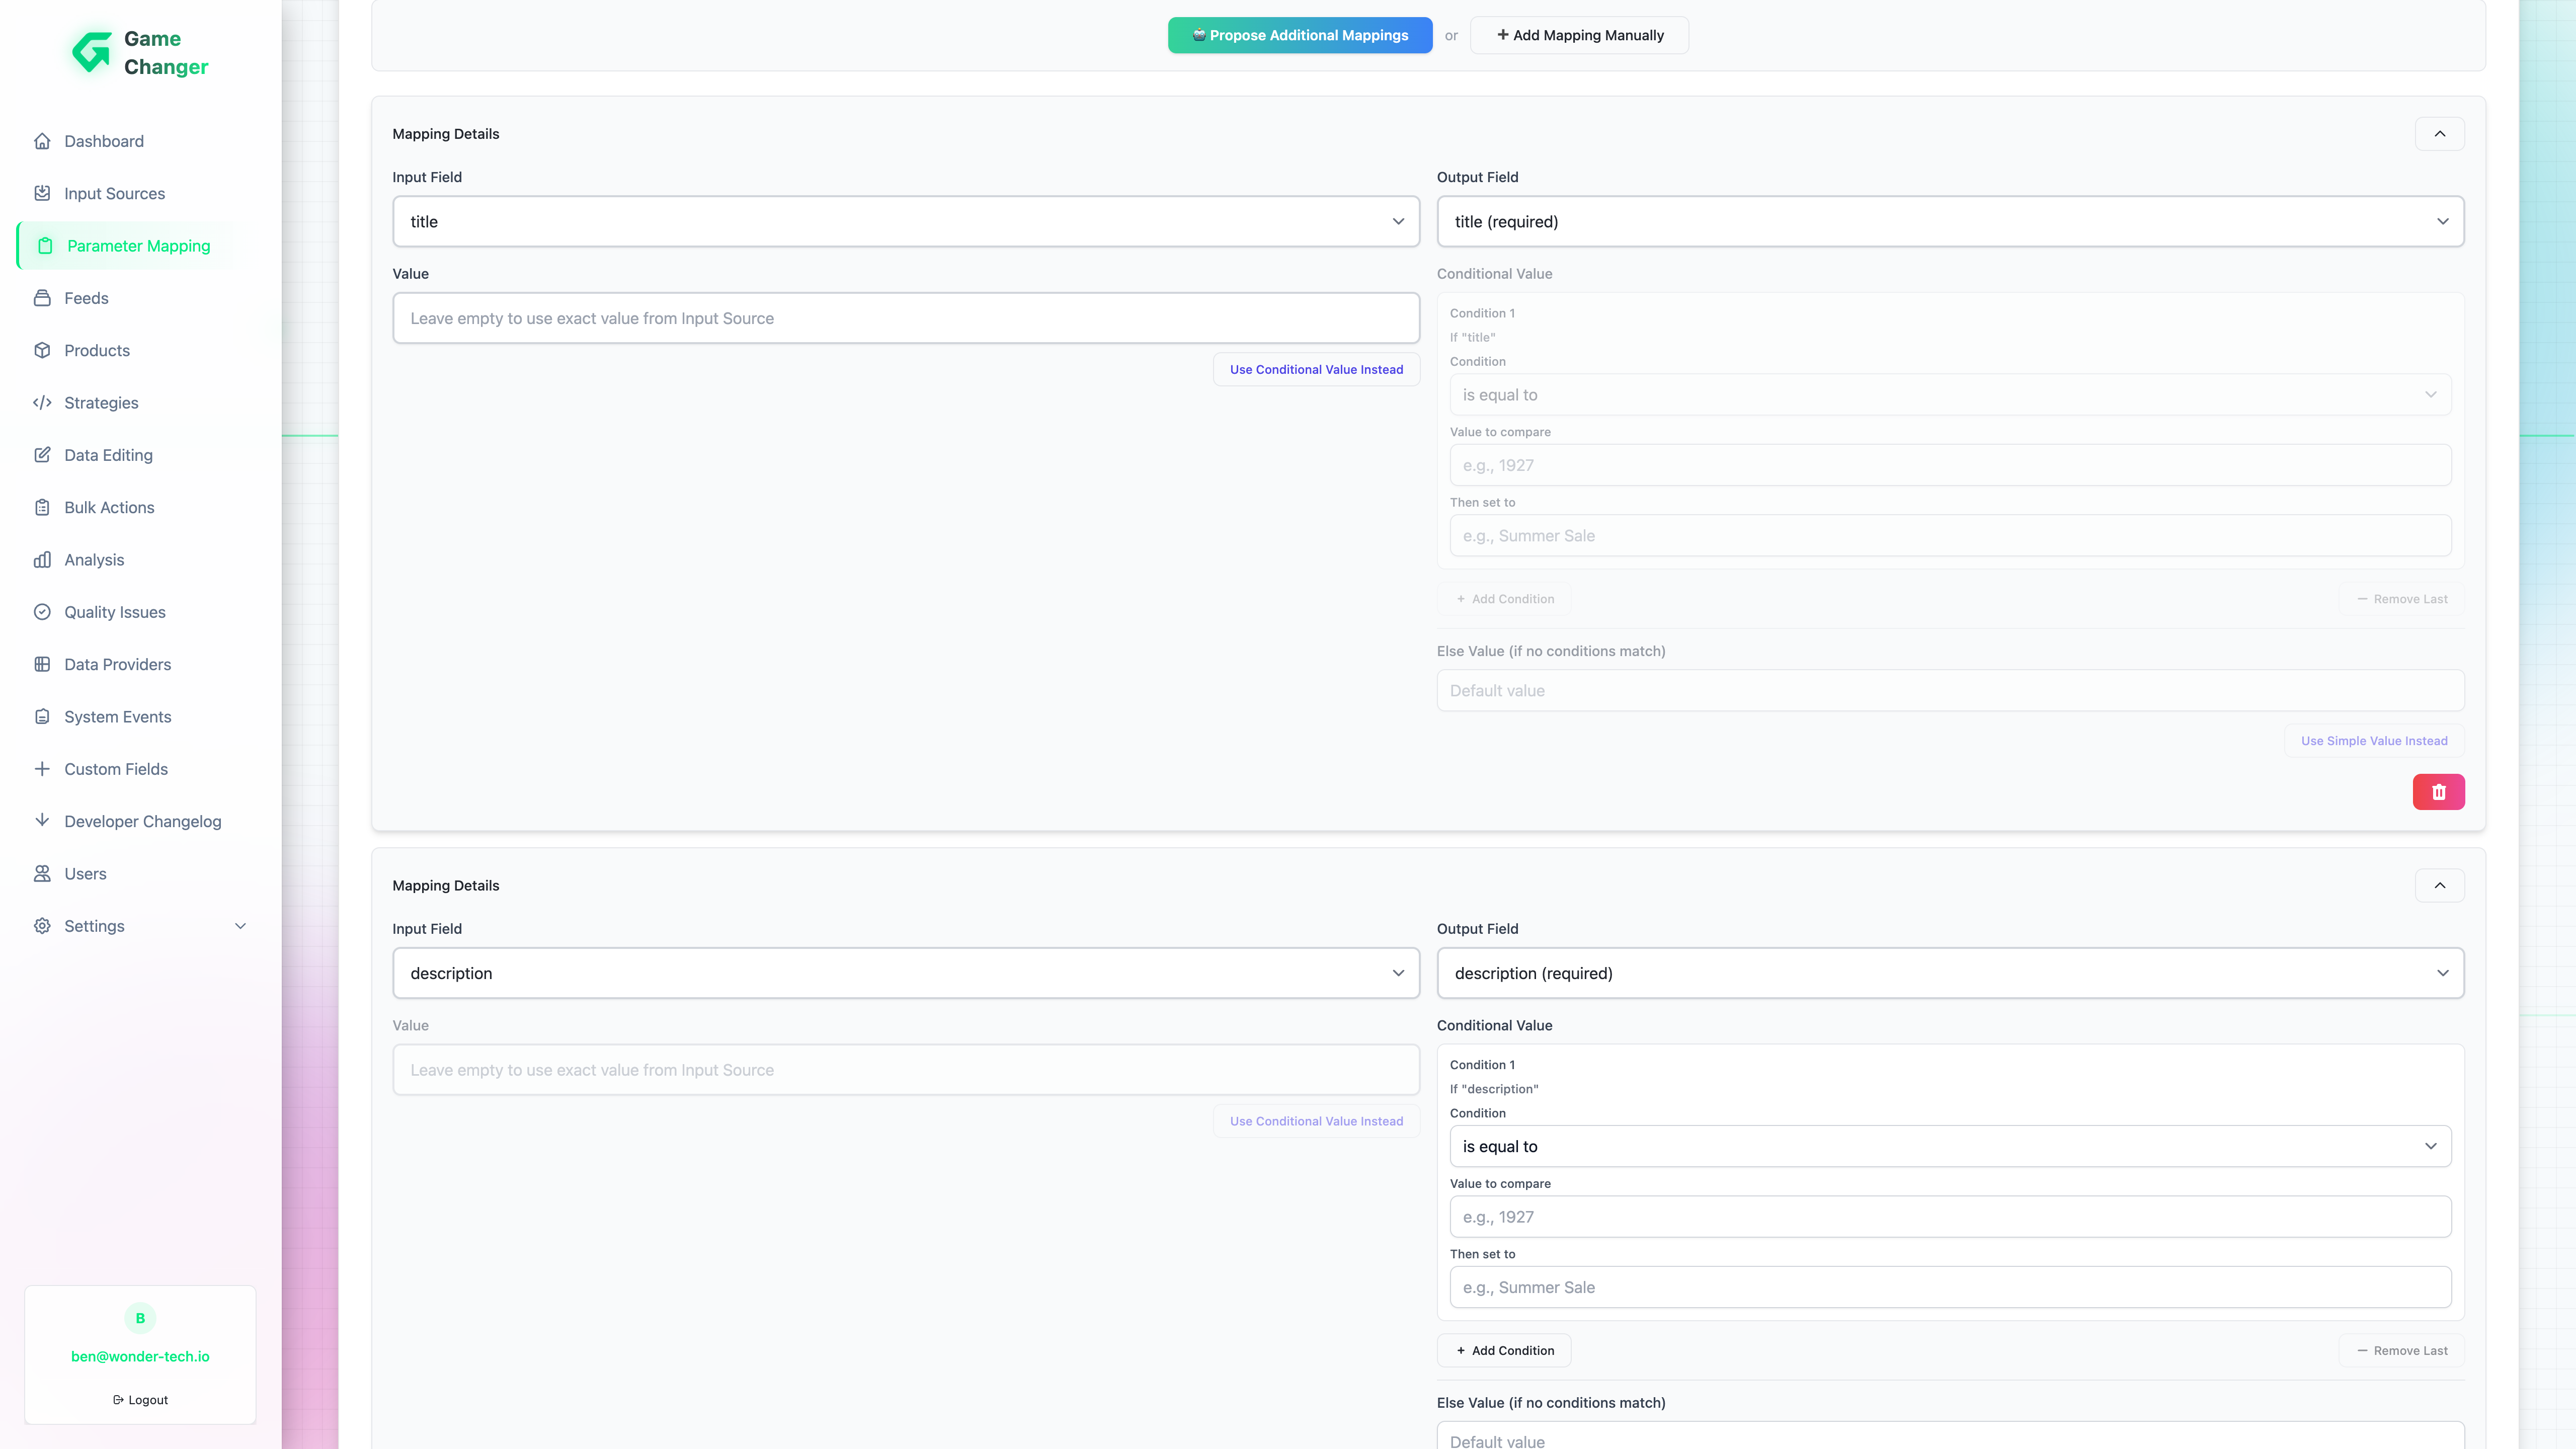Select Parameter Mapping in the navigation
Image resolution: width=2576 pixels, height=1449 pixels.
[139, 245]
